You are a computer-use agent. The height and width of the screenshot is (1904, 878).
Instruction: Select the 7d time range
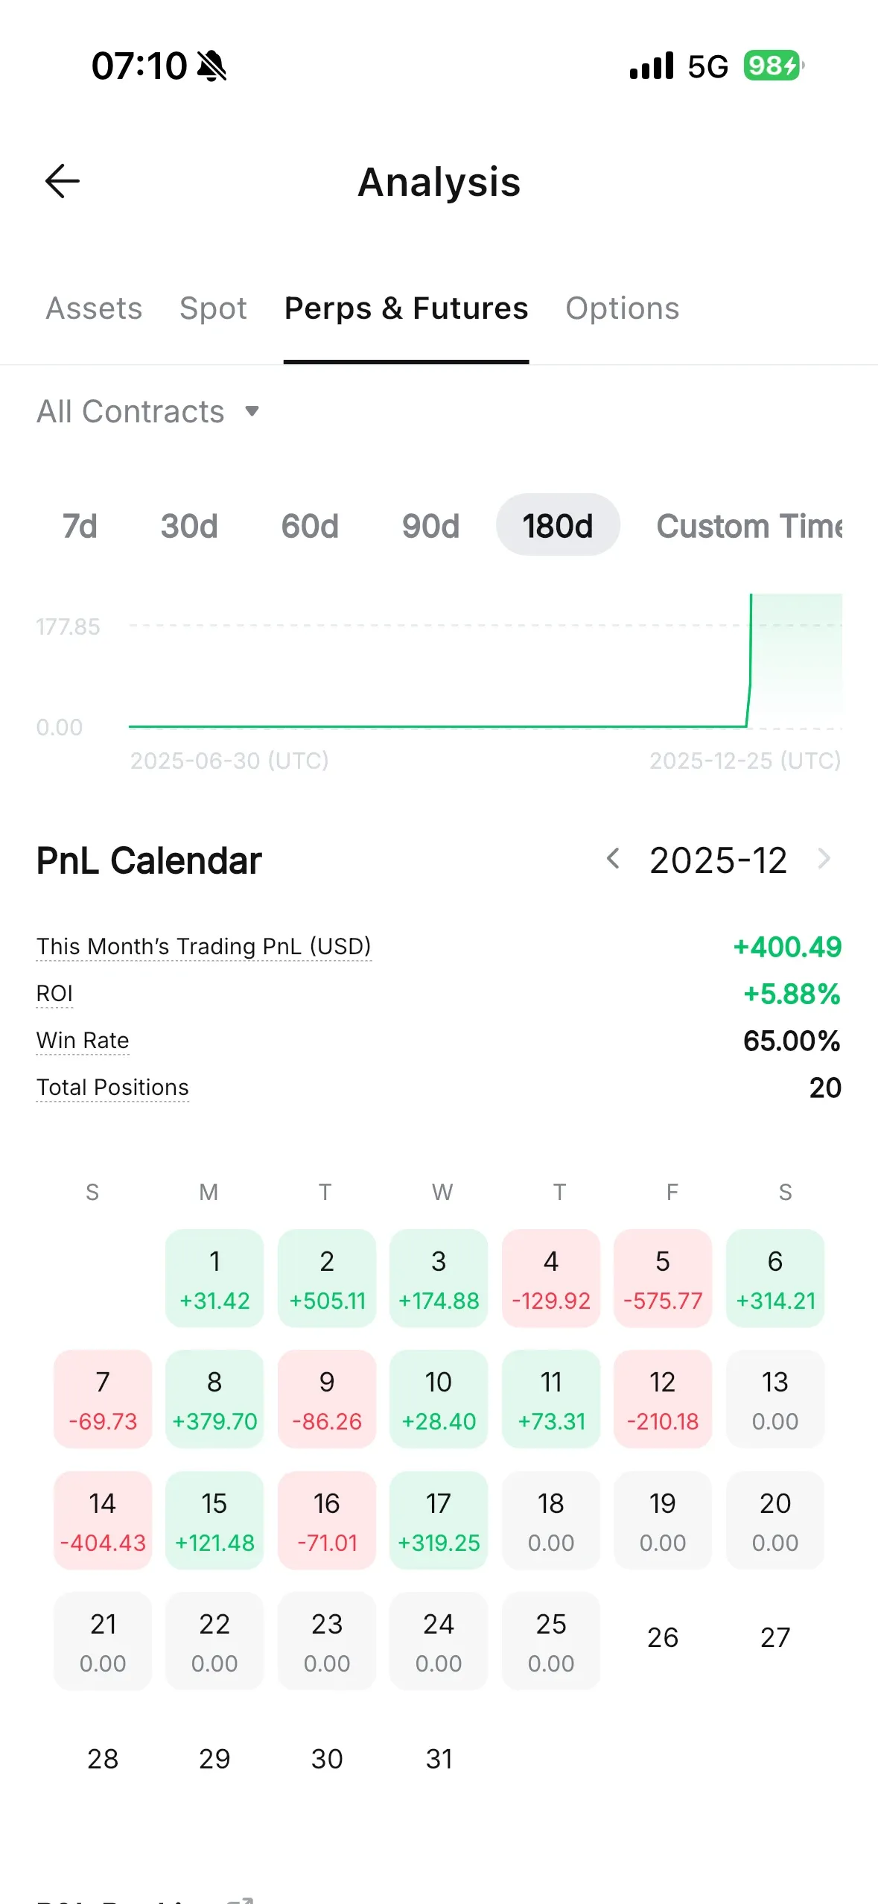coord(80,526)
